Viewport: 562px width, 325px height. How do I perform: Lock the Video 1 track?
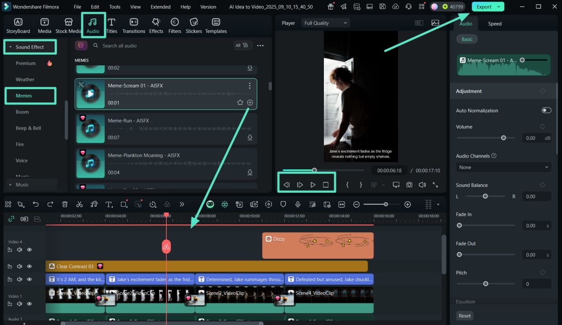(10, 304)
